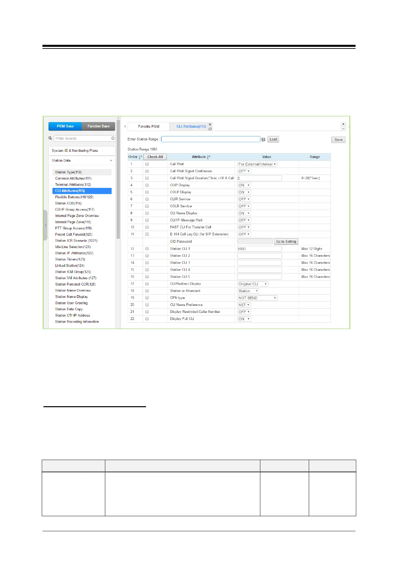
Task: Open the Favorite PGM tab
Action: point(149,126)
